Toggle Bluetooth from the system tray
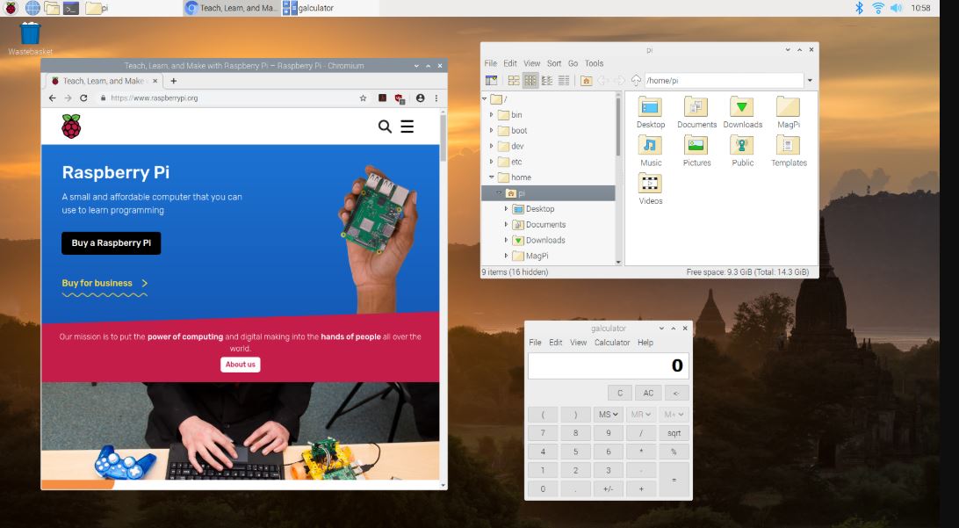The width and height of the screenshot is (959, 528). pyautogui.click(x=858, y=8)
